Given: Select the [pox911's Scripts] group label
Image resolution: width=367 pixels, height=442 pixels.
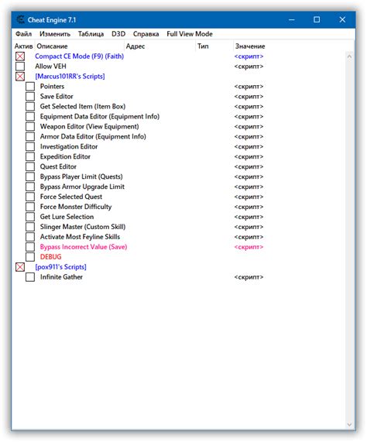Looking at the screenshot, I should [x=60, y=267].
